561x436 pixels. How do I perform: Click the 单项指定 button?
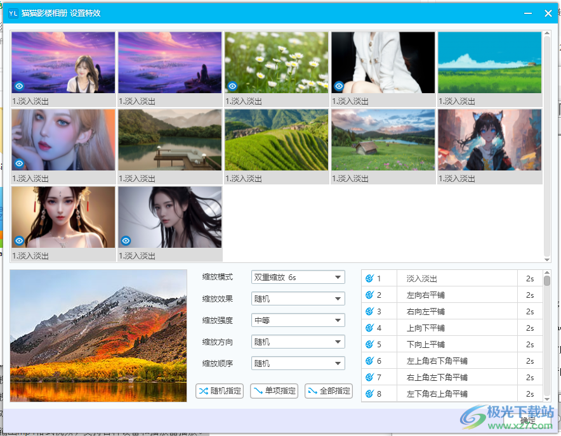[274, 390]
